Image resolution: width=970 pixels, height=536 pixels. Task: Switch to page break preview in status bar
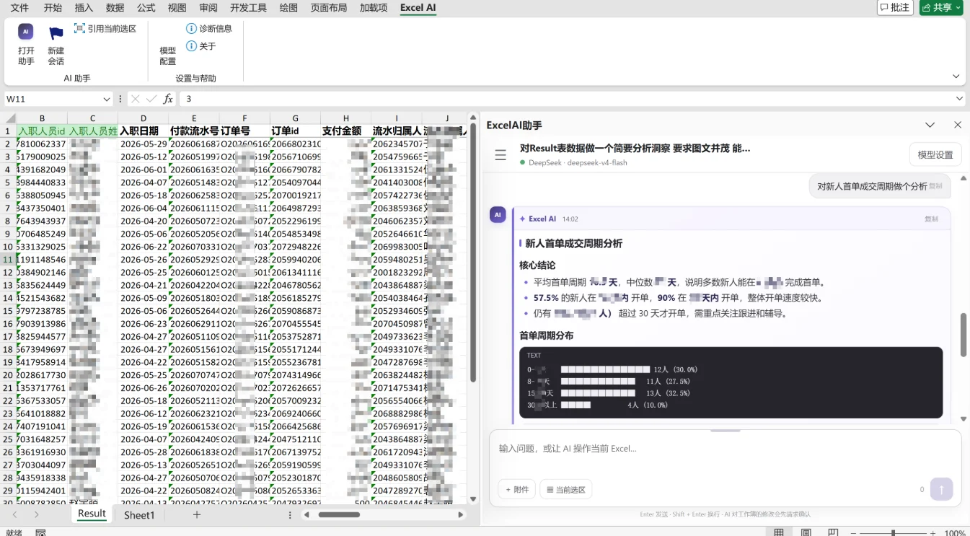pos(833,532)
